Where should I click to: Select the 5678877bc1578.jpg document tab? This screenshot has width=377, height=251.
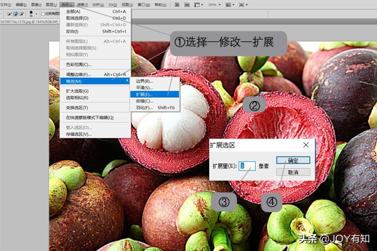tap(30, 21)
